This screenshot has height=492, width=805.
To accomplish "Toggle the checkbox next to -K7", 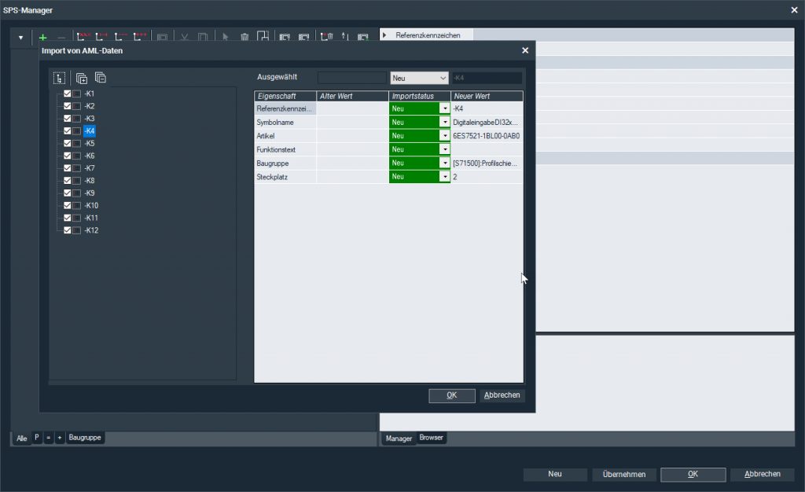I will 68,167.
